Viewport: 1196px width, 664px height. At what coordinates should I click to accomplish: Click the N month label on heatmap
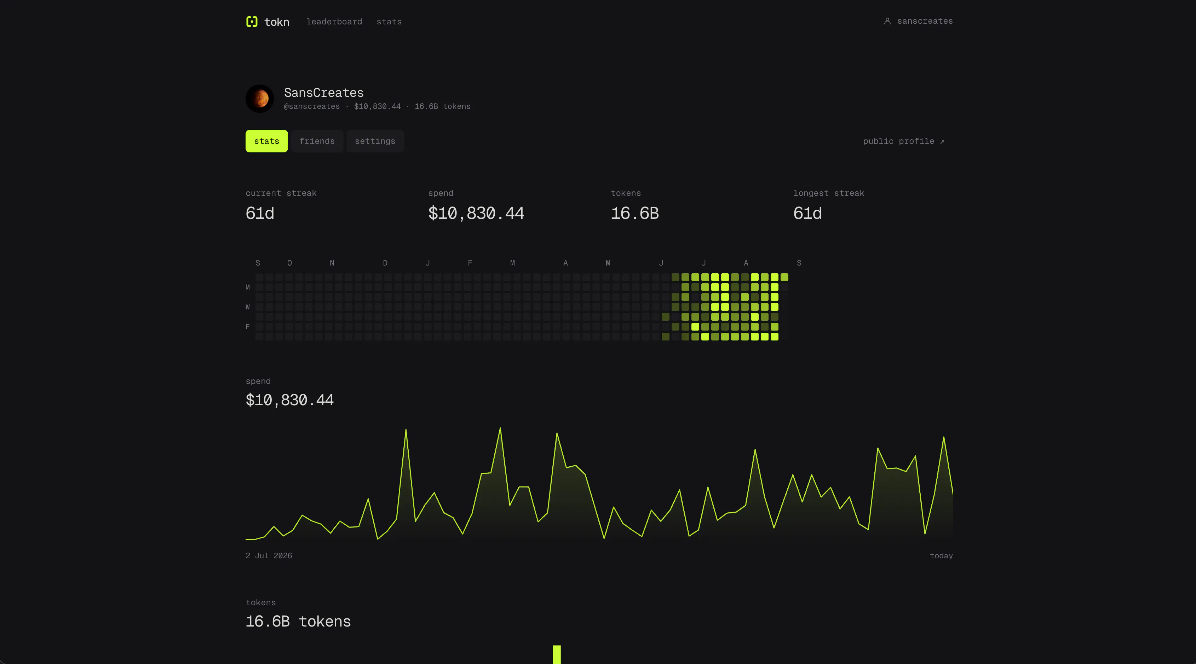[x=332, y=263]
